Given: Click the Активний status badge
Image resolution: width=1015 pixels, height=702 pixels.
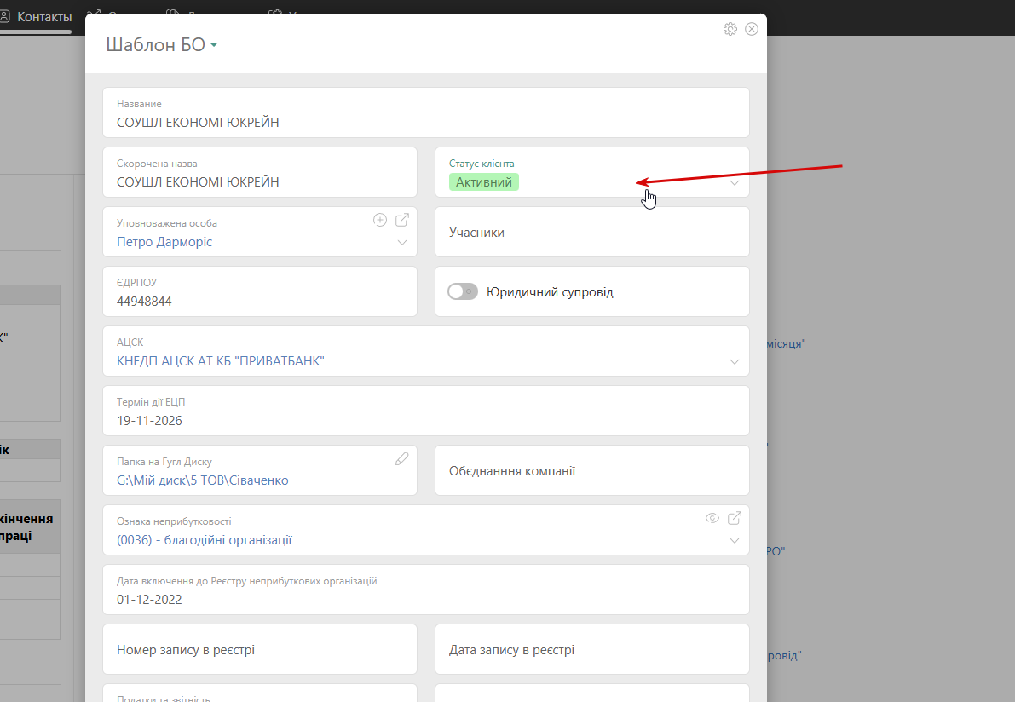Looking at the screenshot, I should [x=483, y=182].
